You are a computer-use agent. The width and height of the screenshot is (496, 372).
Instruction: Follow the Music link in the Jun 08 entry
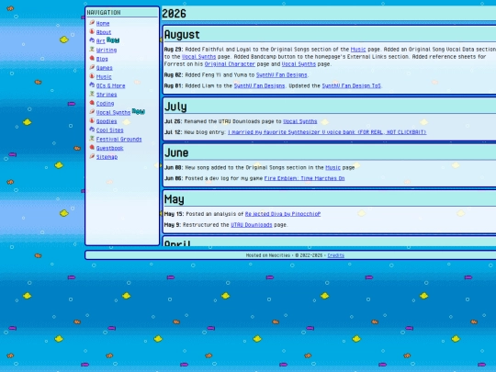pos(333,168)
